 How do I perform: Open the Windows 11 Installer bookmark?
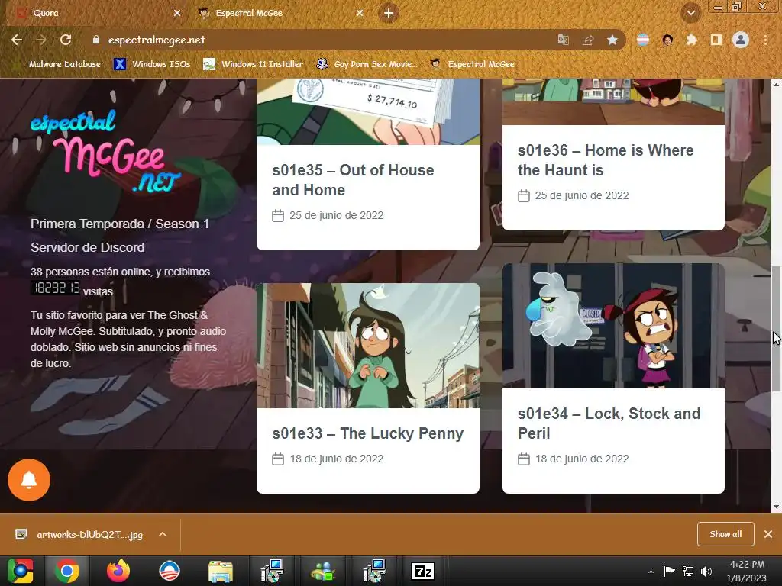(x=254, y=64)
